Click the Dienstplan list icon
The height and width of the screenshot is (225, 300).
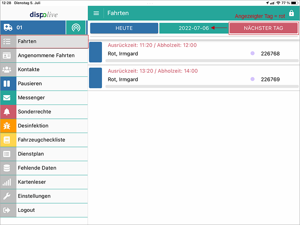pyautogui.click(x=7, y=154)
